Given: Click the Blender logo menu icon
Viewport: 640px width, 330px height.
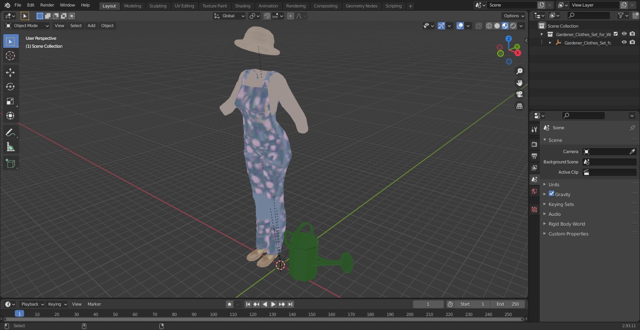Looking at the screenshot, I should (7, 5).
